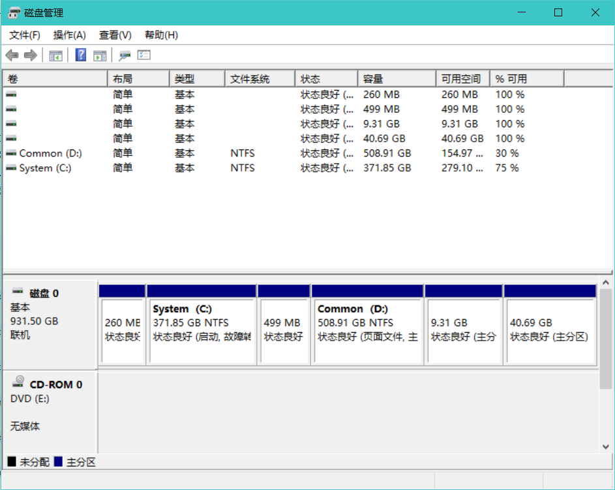Click the 371.85 GB capacity cell
Screen dimensions: 615x490
pos(387,168)
